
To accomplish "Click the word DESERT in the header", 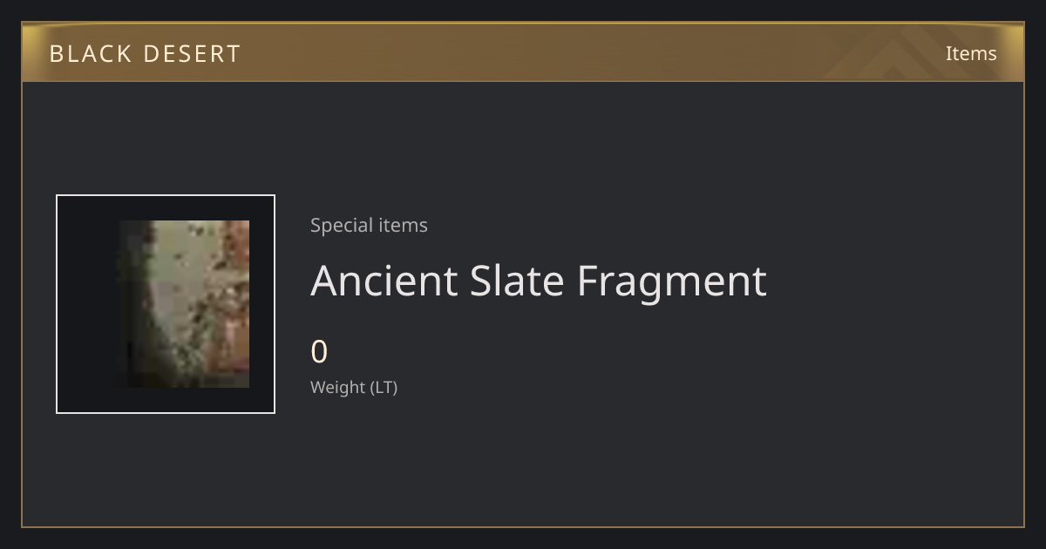I will point(192,54).
